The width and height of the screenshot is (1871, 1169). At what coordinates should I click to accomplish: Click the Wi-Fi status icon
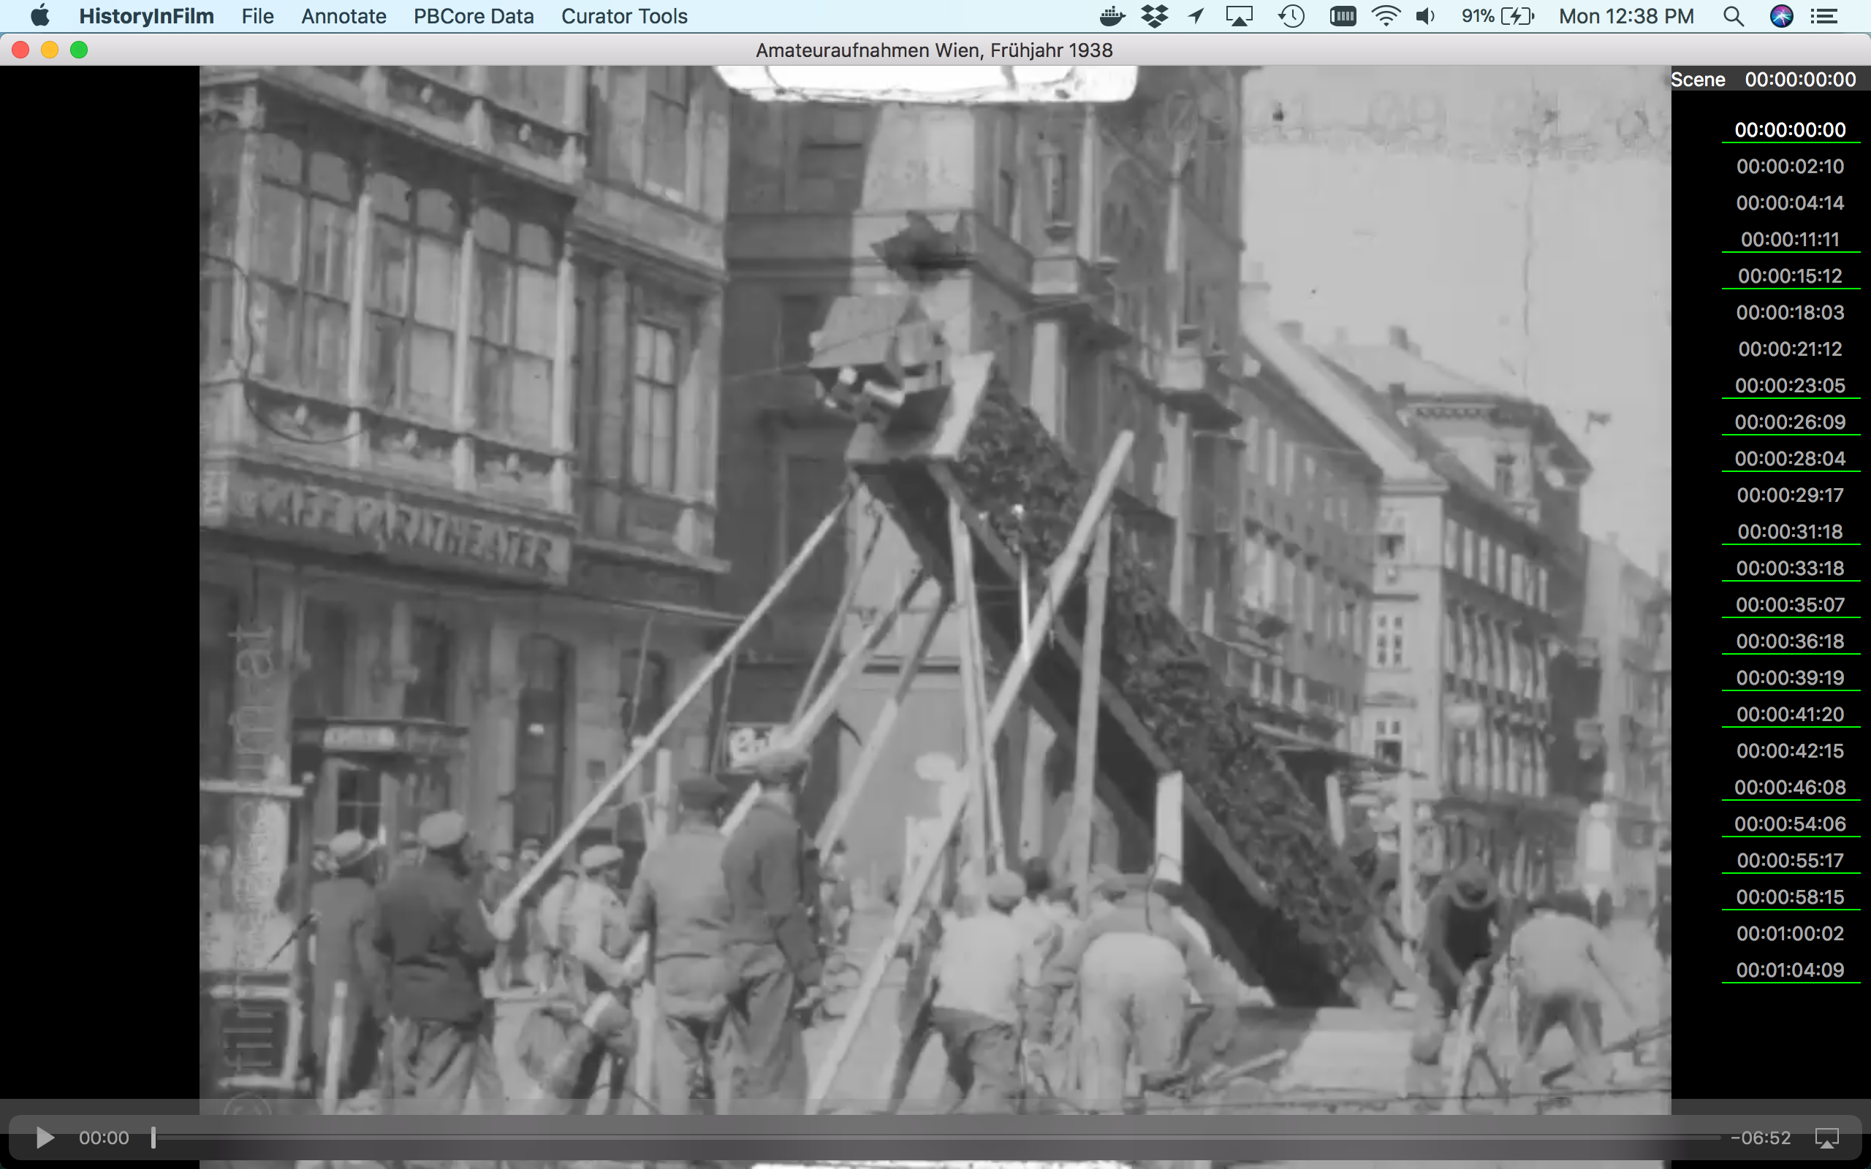coord(1386,15)
